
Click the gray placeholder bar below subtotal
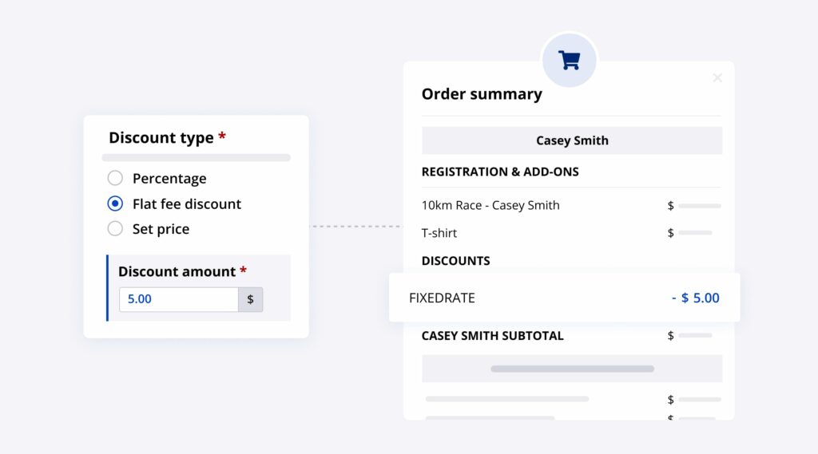pyautogui.click(x=572, y=369)
